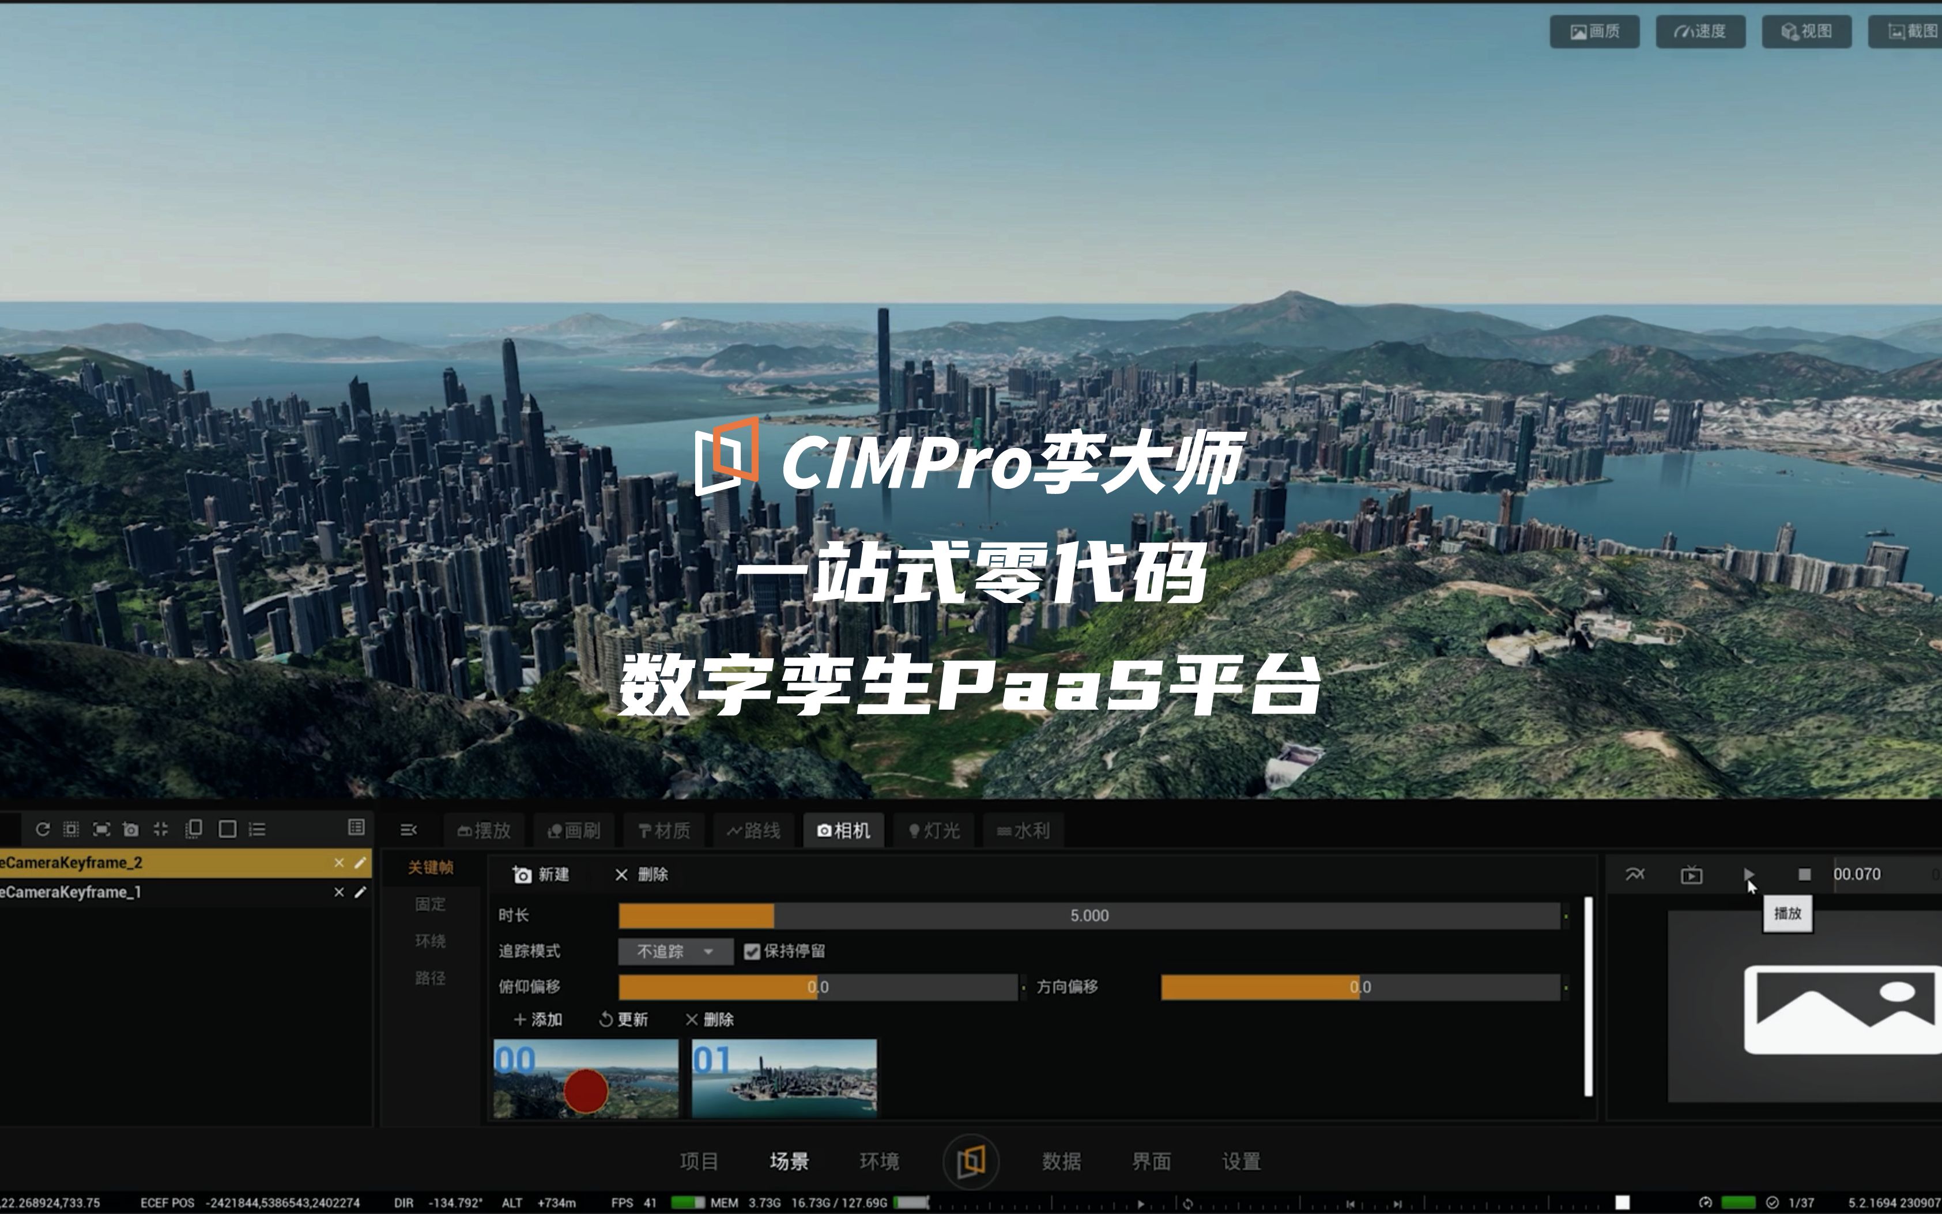Open the 项目 bottom tab
1942x1214 pixels.
tap(699, 1162)
